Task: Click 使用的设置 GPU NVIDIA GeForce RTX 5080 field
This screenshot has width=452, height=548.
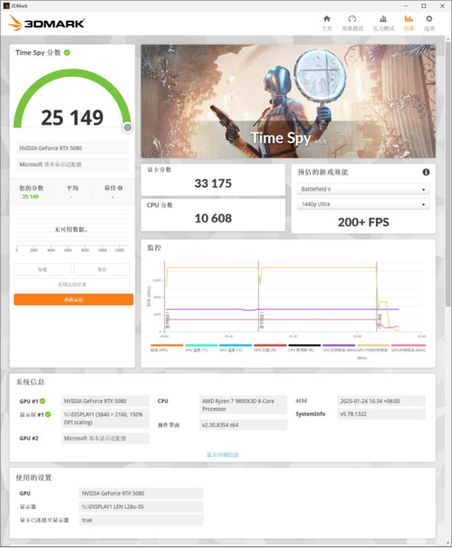Action: [141, 493]
